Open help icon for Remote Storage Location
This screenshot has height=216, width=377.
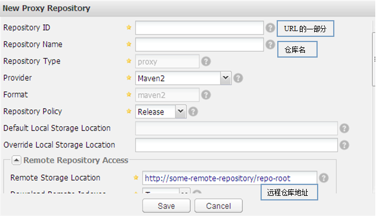[x=323, y=178]
